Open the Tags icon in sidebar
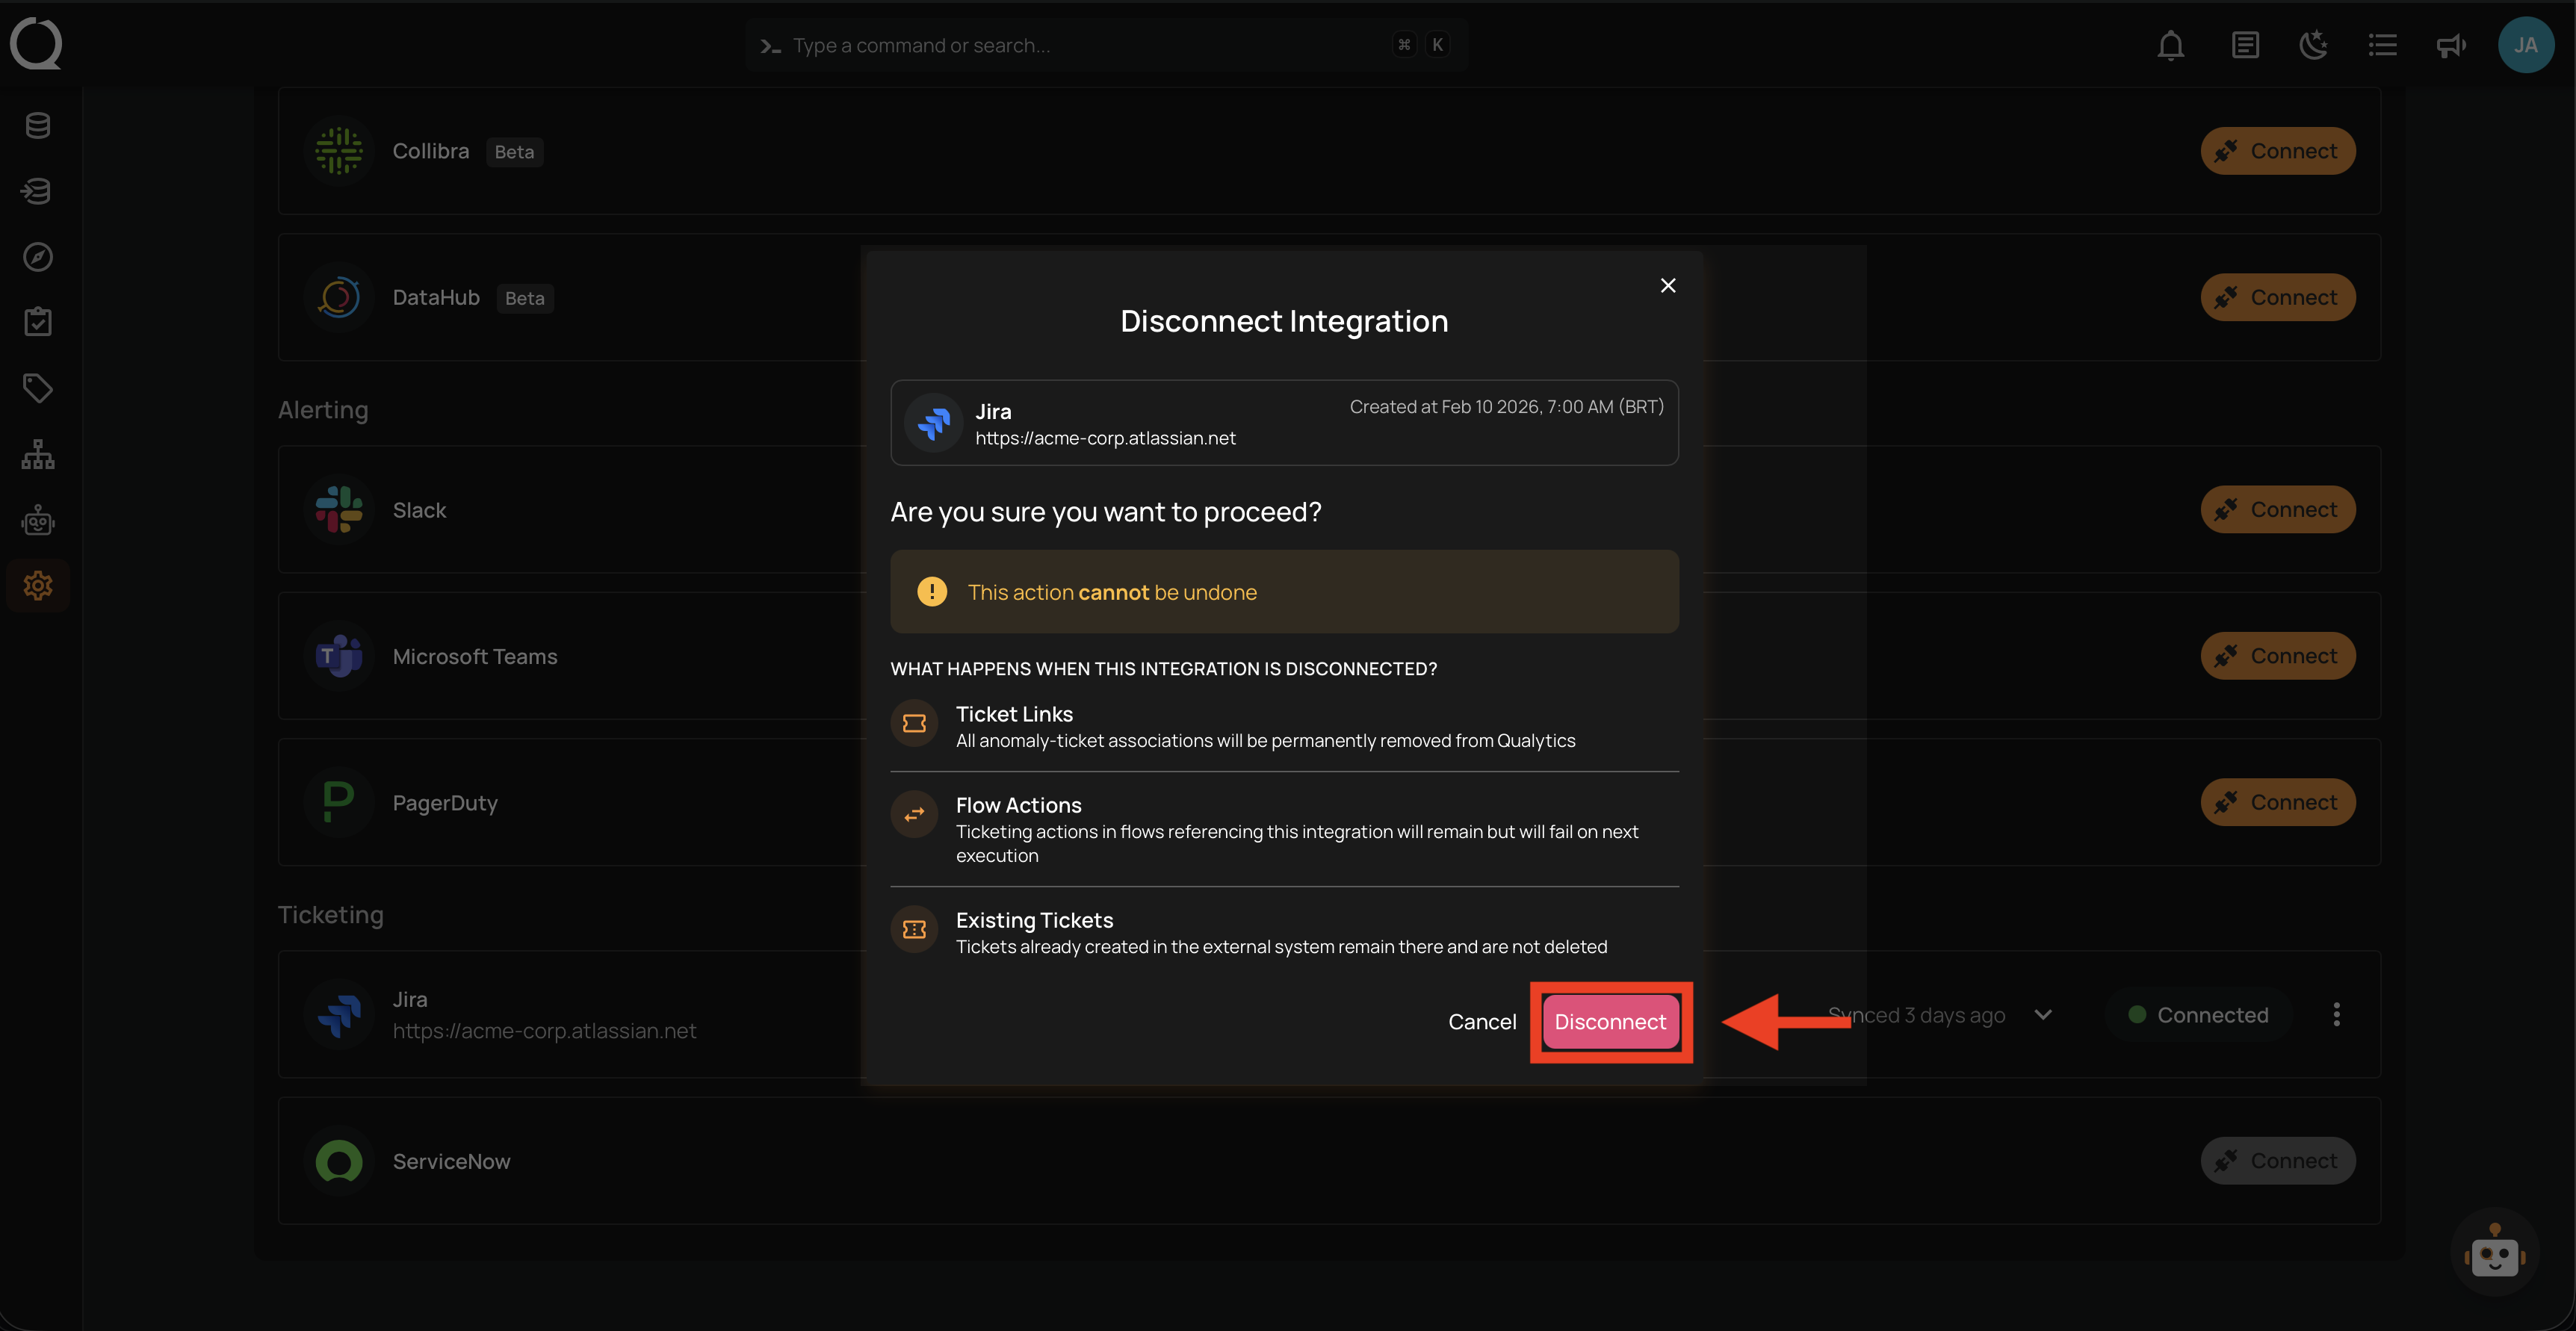Viewport: 2576px width, 1331px height. (38, 388)
